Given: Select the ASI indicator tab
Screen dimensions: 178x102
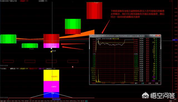Looking at the screenshot, I should 39,101.
